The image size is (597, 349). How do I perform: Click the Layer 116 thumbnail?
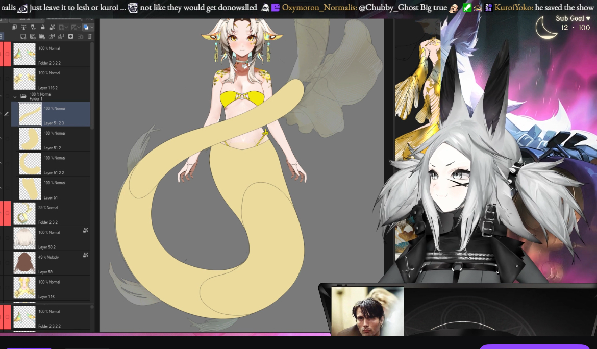coord(24,288)
